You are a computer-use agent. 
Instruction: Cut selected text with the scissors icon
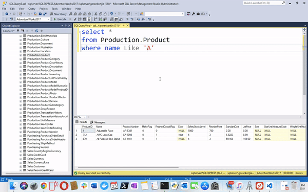point(95,14)
